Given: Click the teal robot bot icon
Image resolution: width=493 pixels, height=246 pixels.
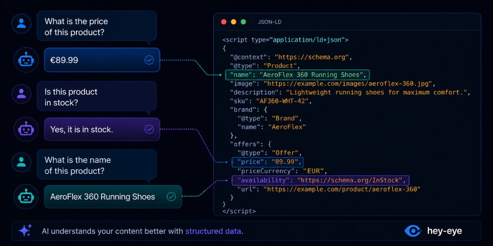Looking at the screenshot, I should point(26,197).
